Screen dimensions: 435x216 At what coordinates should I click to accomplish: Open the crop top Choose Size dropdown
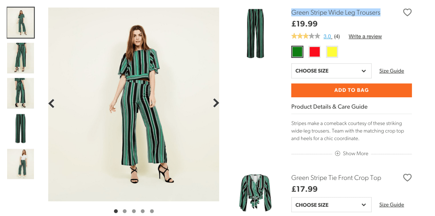pyautogui.click(x=331, y=205)
